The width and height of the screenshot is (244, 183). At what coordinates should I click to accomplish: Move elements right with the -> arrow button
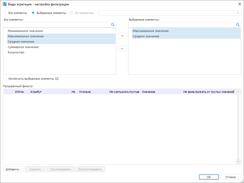[x=122, y=36]
